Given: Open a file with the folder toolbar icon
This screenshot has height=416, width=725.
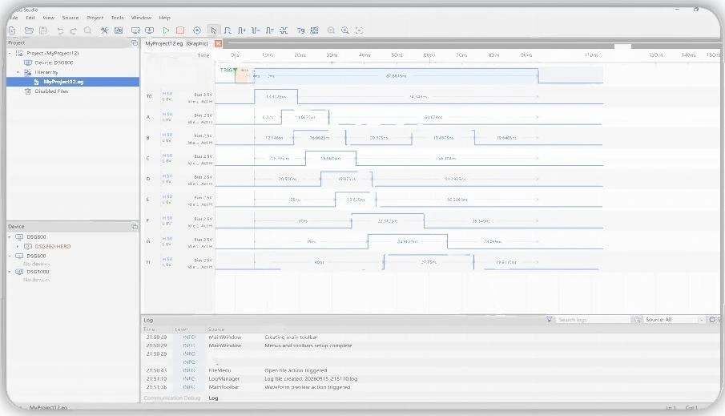Looking at the screenshot, I should 29,30.
